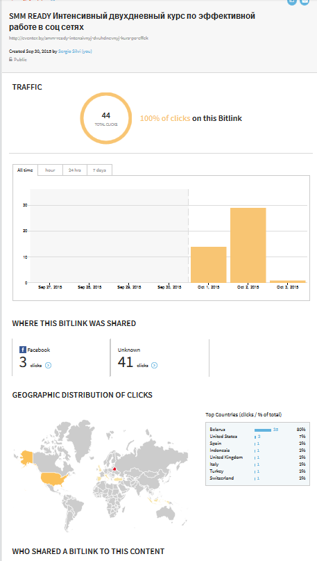The image size is (317, 561).
Task: Click the 44 total clicks circle
Action: click(x=105, y=118)
